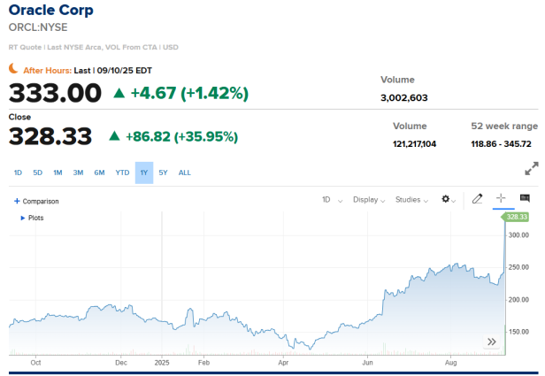This screenshot has height=376, width=545.
Task: Expand the Plots disclosure triangle
Action: click(x=23, y=218)
